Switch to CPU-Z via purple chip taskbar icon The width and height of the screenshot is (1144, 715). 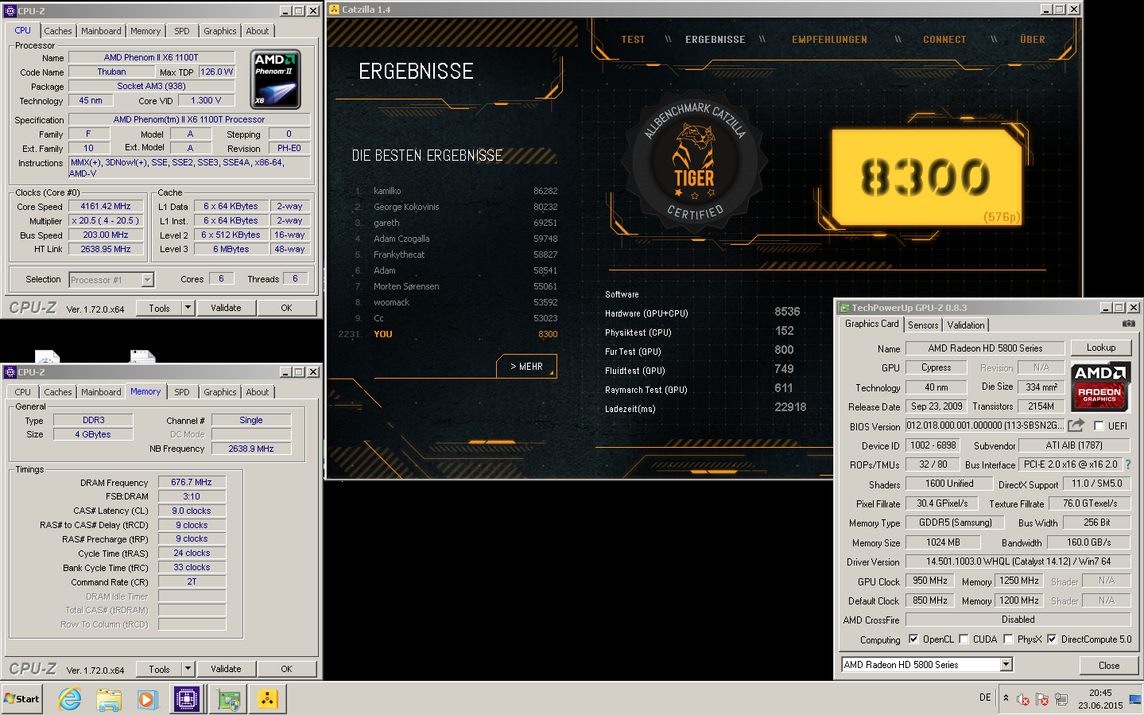(x=187, y=699)
